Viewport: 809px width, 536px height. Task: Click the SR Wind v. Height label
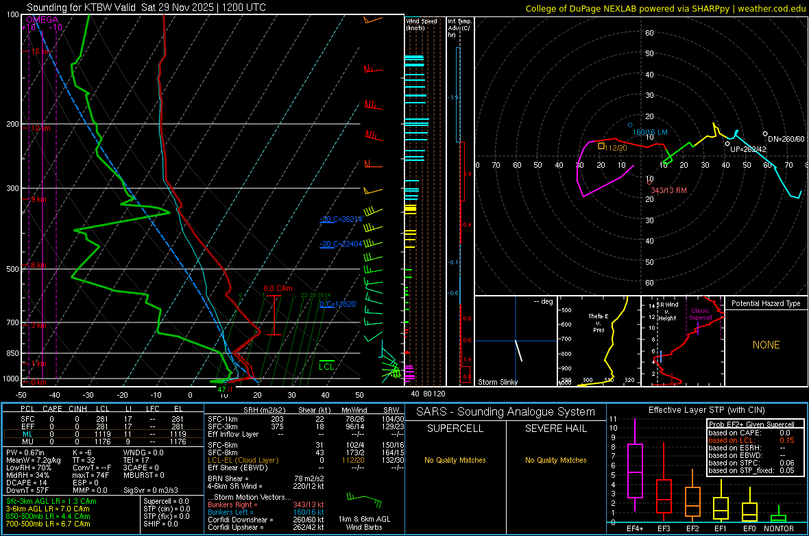pyautogui.click(x=667, y=311)
